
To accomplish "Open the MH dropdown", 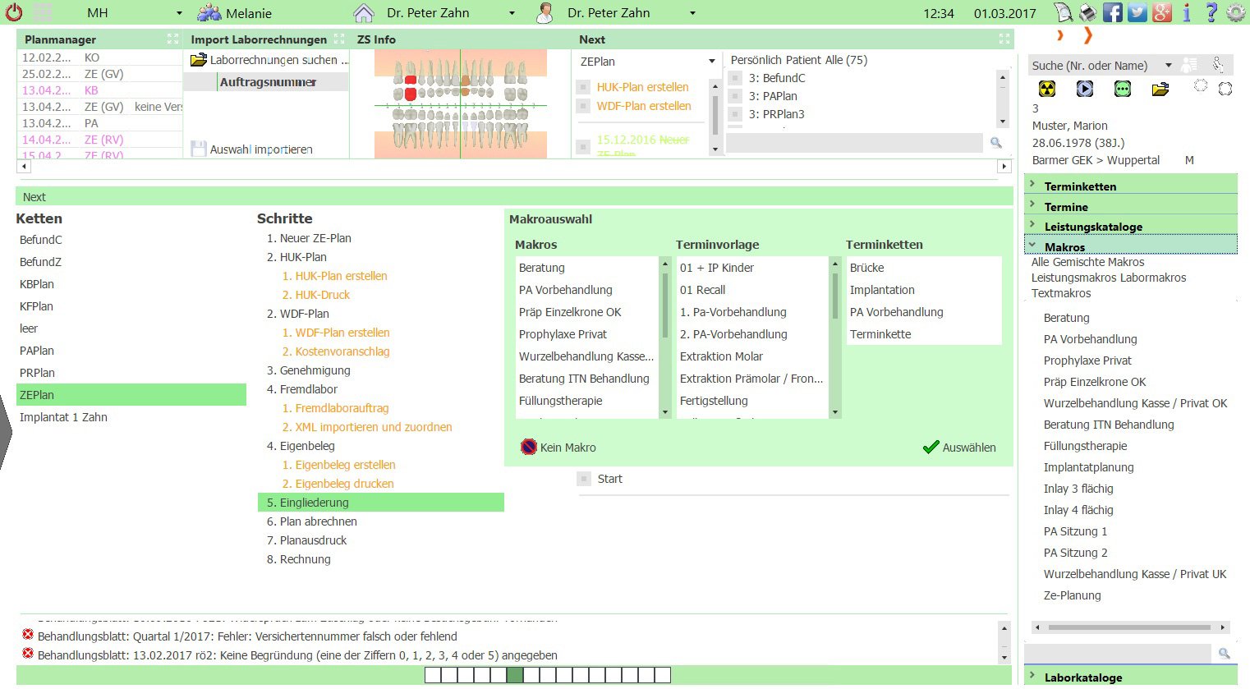I will pyautogui.click(x=179, y=13).
